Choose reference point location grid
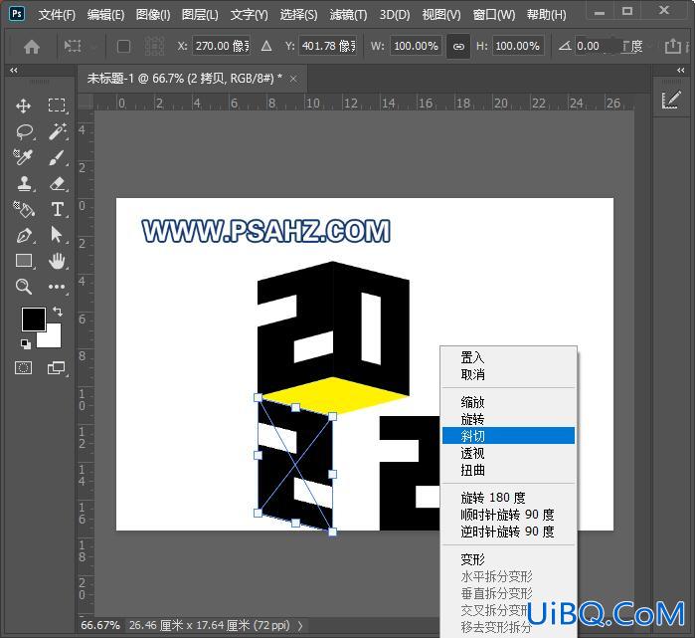 coord(154,46)
